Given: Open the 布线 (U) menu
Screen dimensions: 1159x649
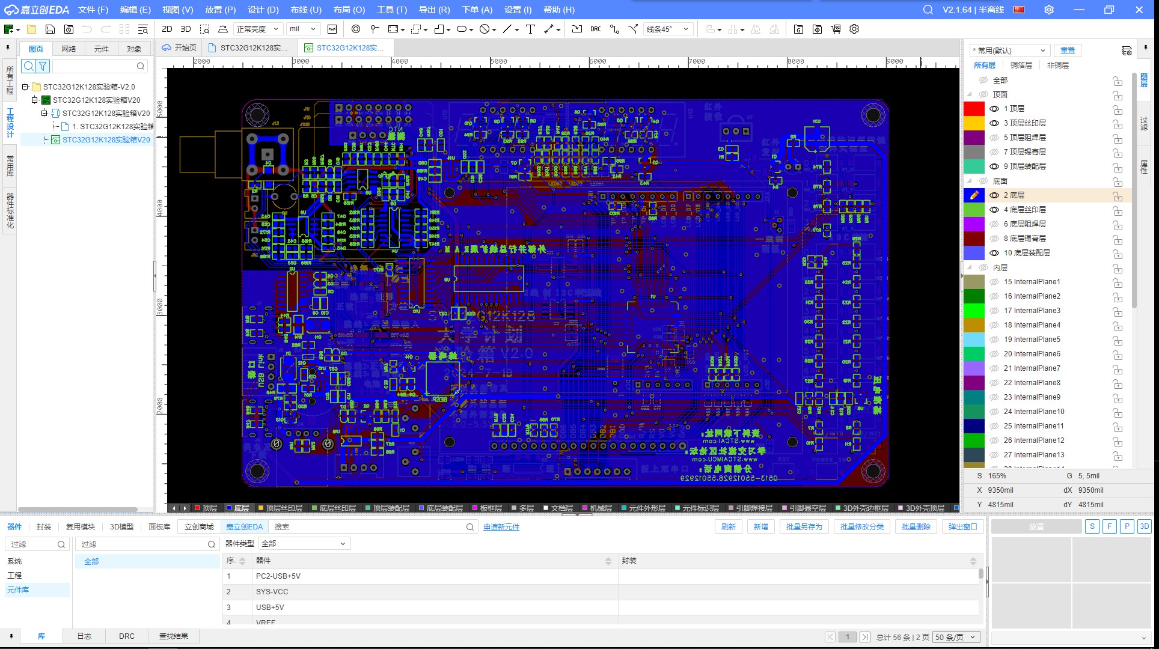Looking at the screenshot, I should (x=306, y=10).
